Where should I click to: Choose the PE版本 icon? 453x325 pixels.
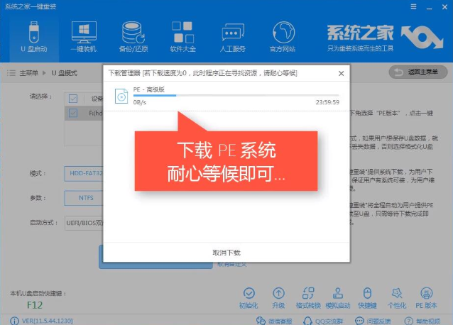pyautogui.click(x=426, y=297)
